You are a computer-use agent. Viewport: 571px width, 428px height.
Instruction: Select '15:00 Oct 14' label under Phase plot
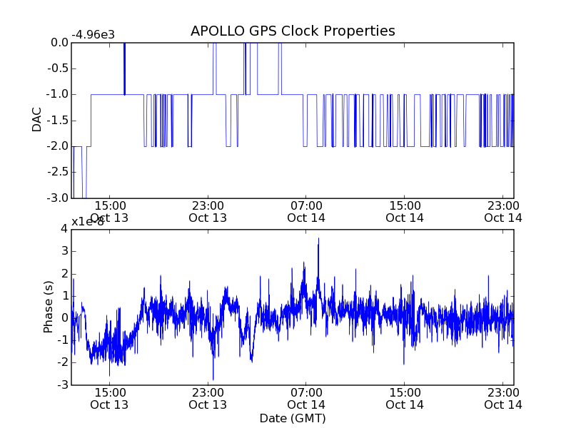tap(405, 399)
